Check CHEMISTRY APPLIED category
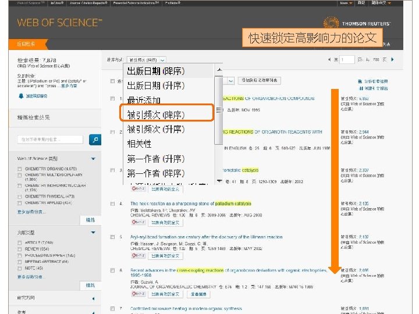This screenshot has width=419, height=314. (x=19, y=203)
